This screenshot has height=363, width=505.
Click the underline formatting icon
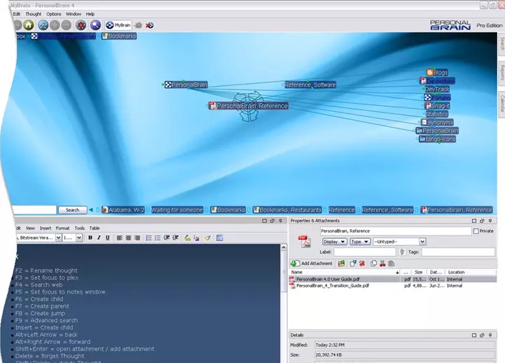[x=107, y=238]
